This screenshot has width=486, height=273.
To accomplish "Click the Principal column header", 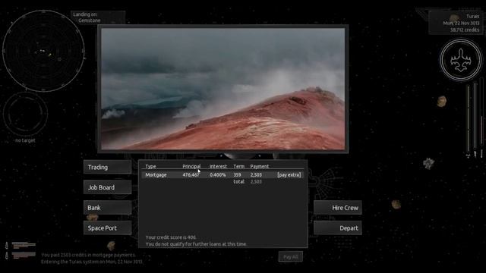I will point(191,166).
